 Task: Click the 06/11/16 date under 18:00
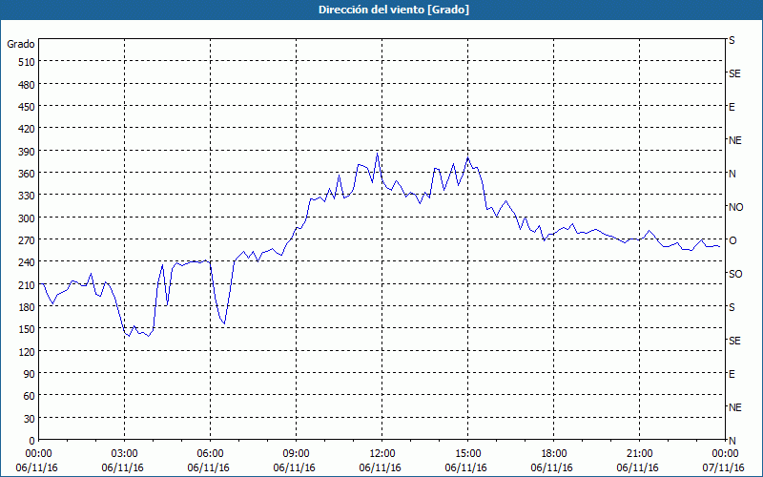[x=552, y=467]
